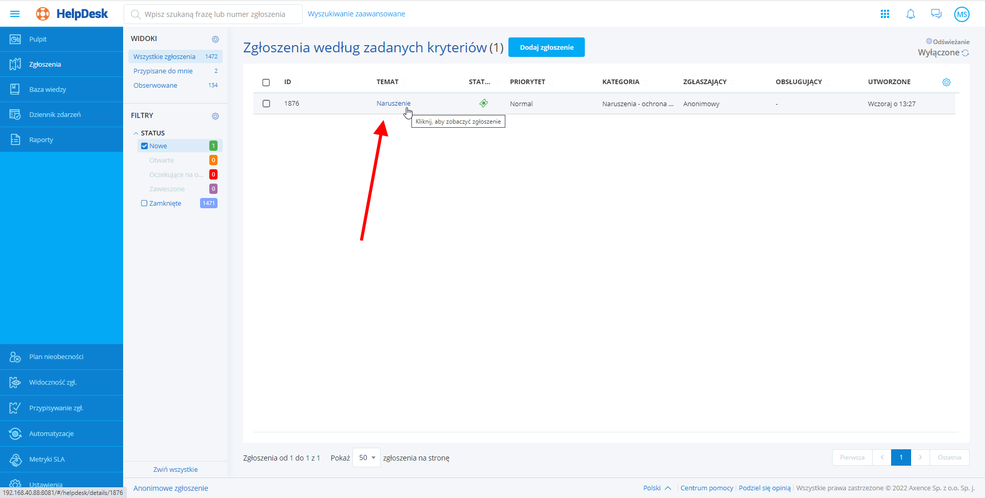The width and height of the screenshot is (985, 498).
Task: Open the chat messages icon
Action: click(936, 14)
